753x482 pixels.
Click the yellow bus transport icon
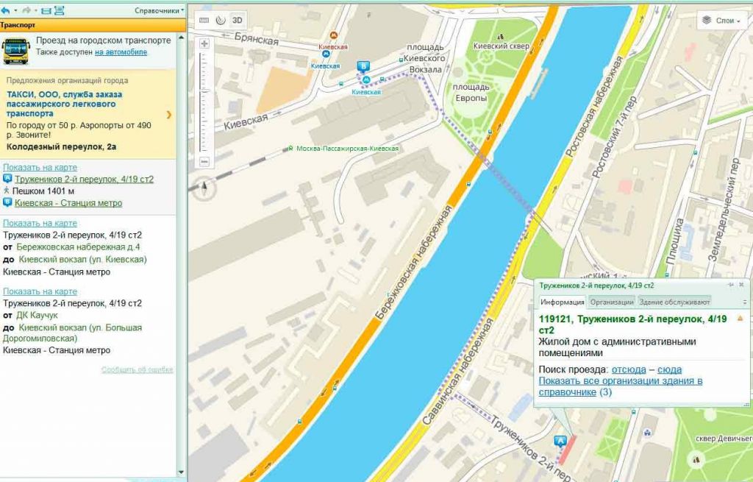[x=16, y=51]
